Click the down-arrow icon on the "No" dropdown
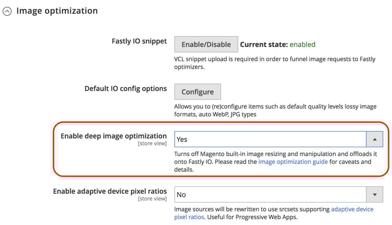The height and width of the screenshot is (225, 392). (374, 195)
